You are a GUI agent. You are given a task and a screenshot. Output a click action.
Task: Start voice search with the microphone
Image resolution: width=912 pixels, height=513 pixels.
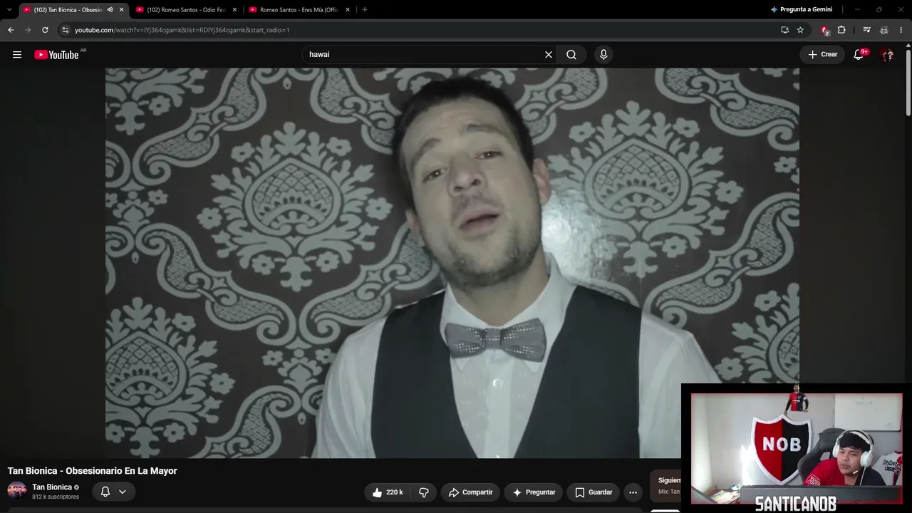(x=603, y=55)
